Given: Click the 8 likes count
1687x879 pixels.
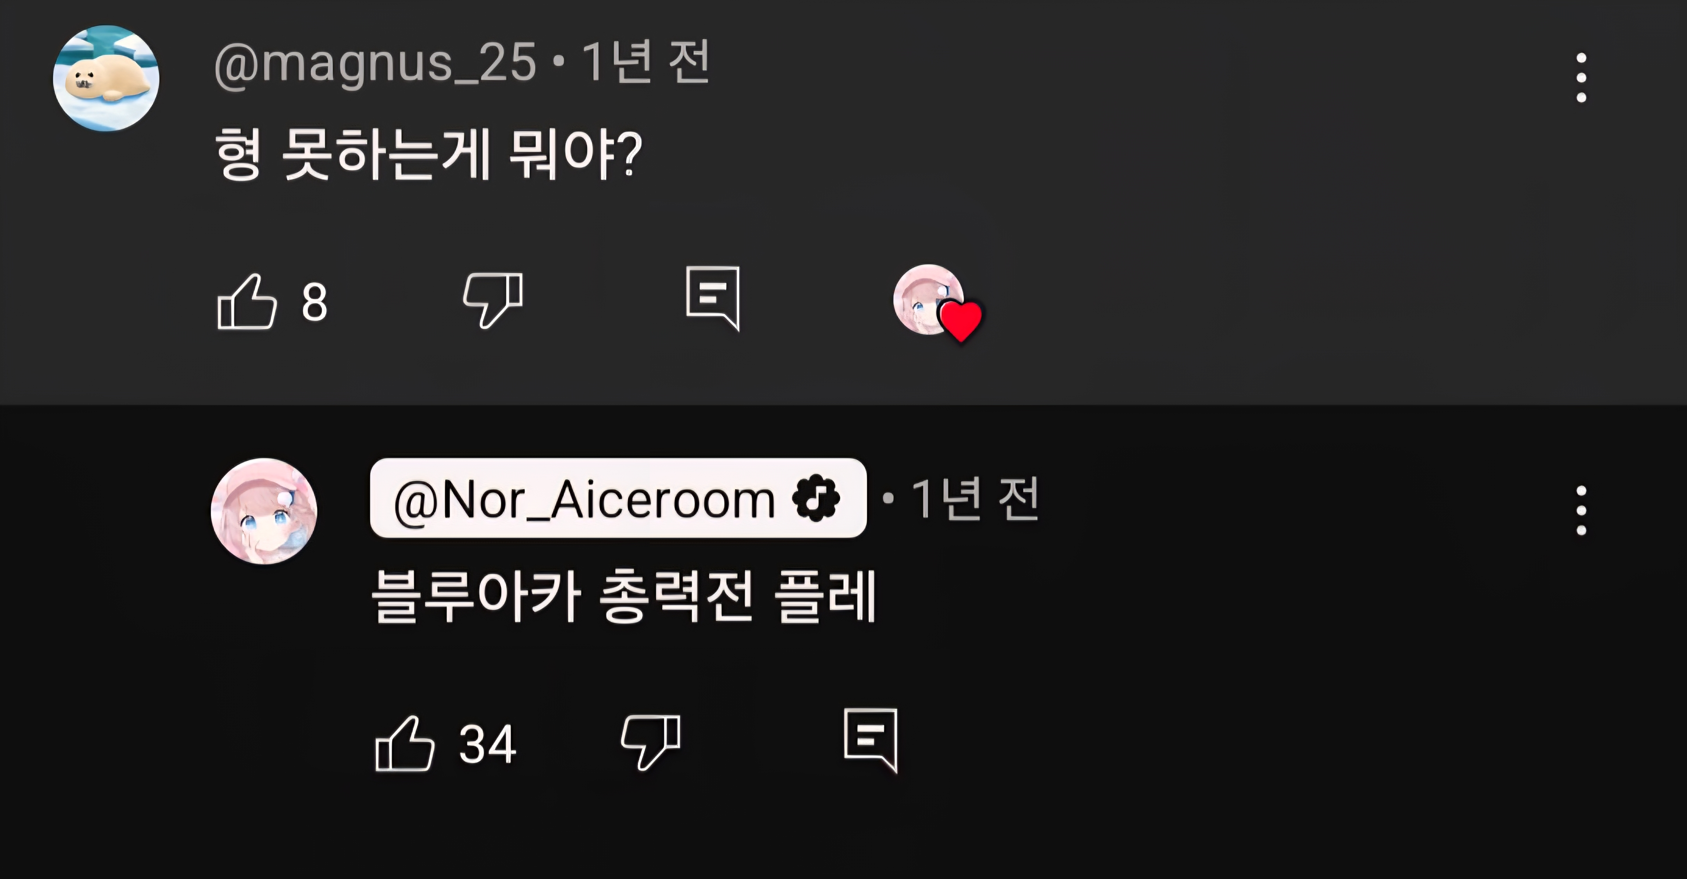Looking at the screenshot, I should coord(314,302).
